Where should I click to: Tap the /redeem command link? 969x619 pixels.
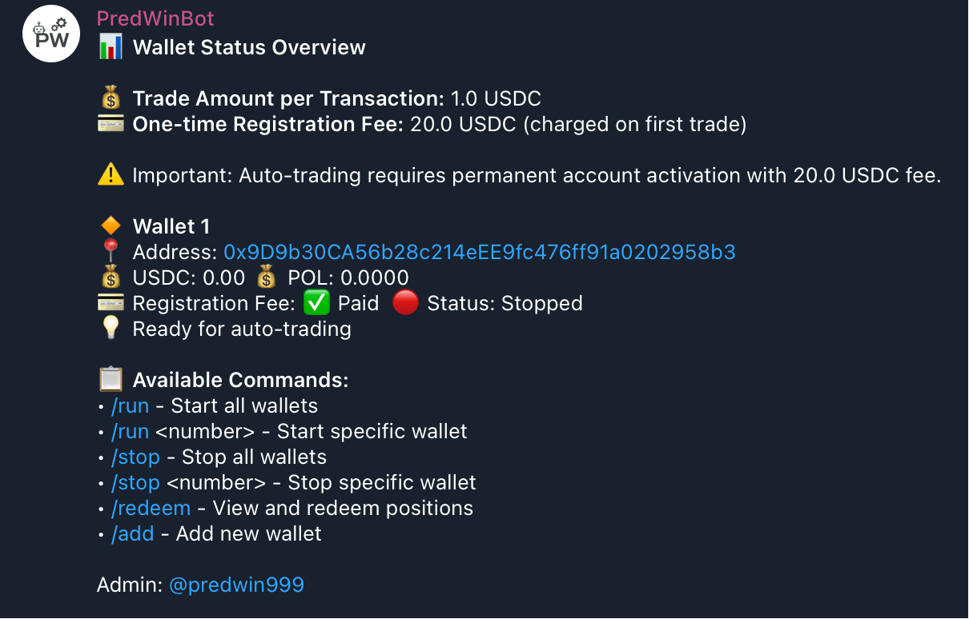[151, 508]
